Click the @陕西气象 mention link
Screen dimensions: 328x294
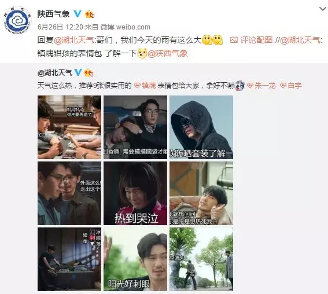168,53
